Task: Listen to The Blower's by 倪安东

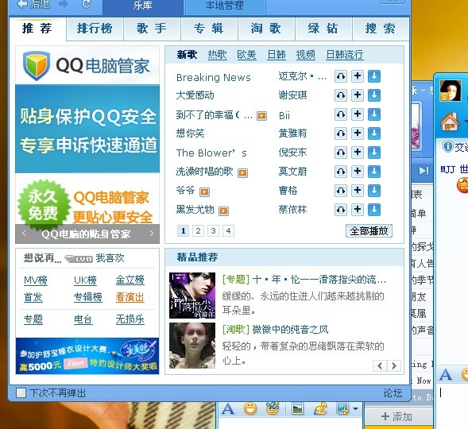Action: 341,153
